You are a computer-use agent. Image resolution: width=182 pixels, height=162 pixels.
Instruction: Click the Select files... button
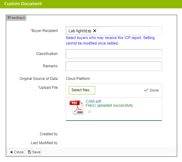coord(82,90)
